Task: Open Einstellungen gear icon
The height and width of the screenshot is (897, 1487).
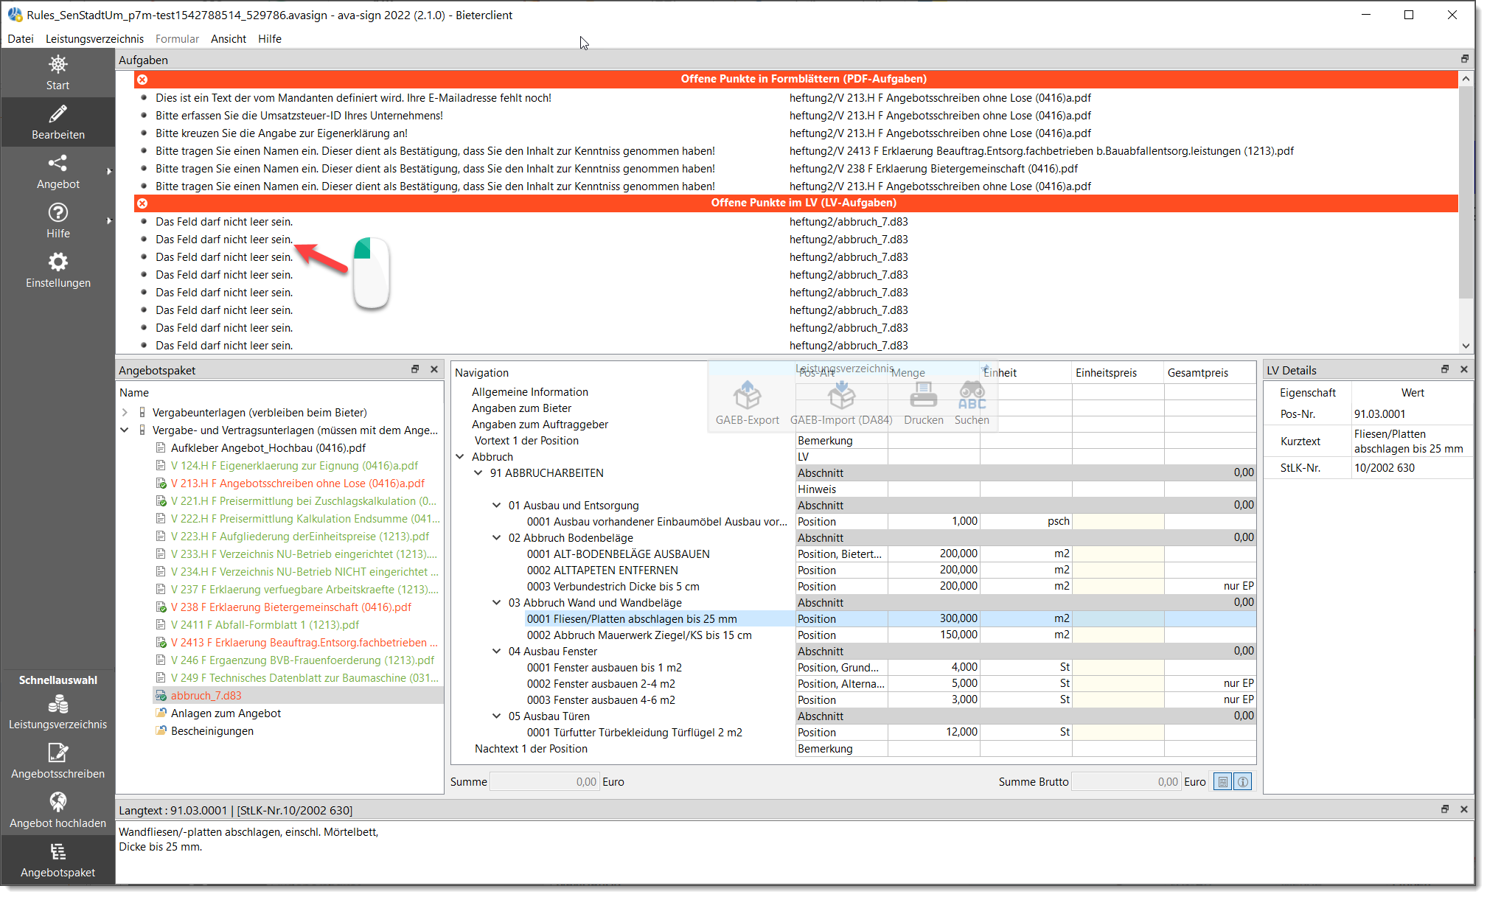Action: point(58,262)
